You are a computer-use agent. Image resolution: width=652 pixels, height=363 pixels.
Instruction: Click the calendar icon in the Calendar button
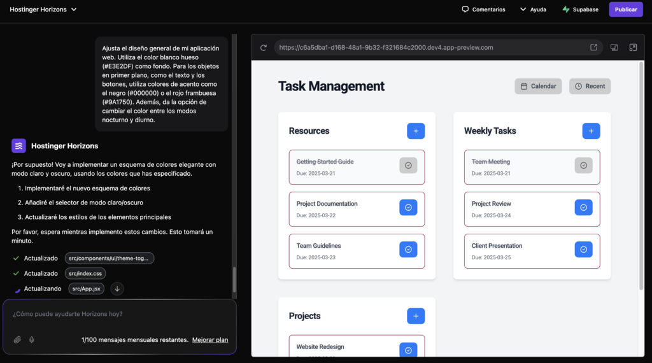coord(524,86)
